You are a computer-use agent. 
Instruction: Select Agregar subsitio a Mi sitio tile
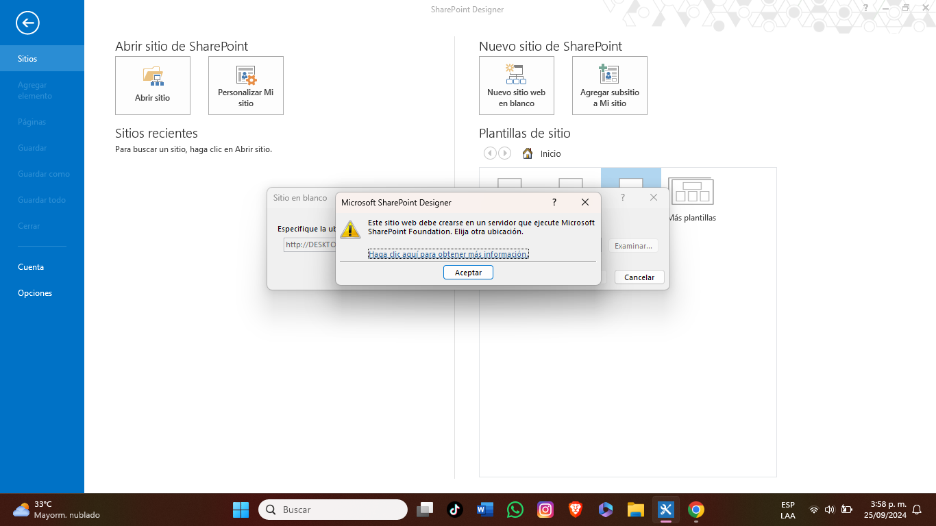(610, 86)
